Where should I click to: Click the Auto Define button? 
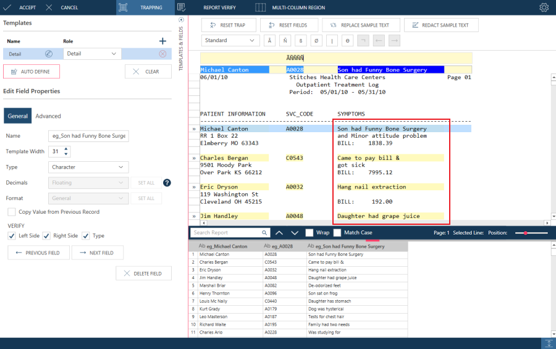(x=32, y=72)
